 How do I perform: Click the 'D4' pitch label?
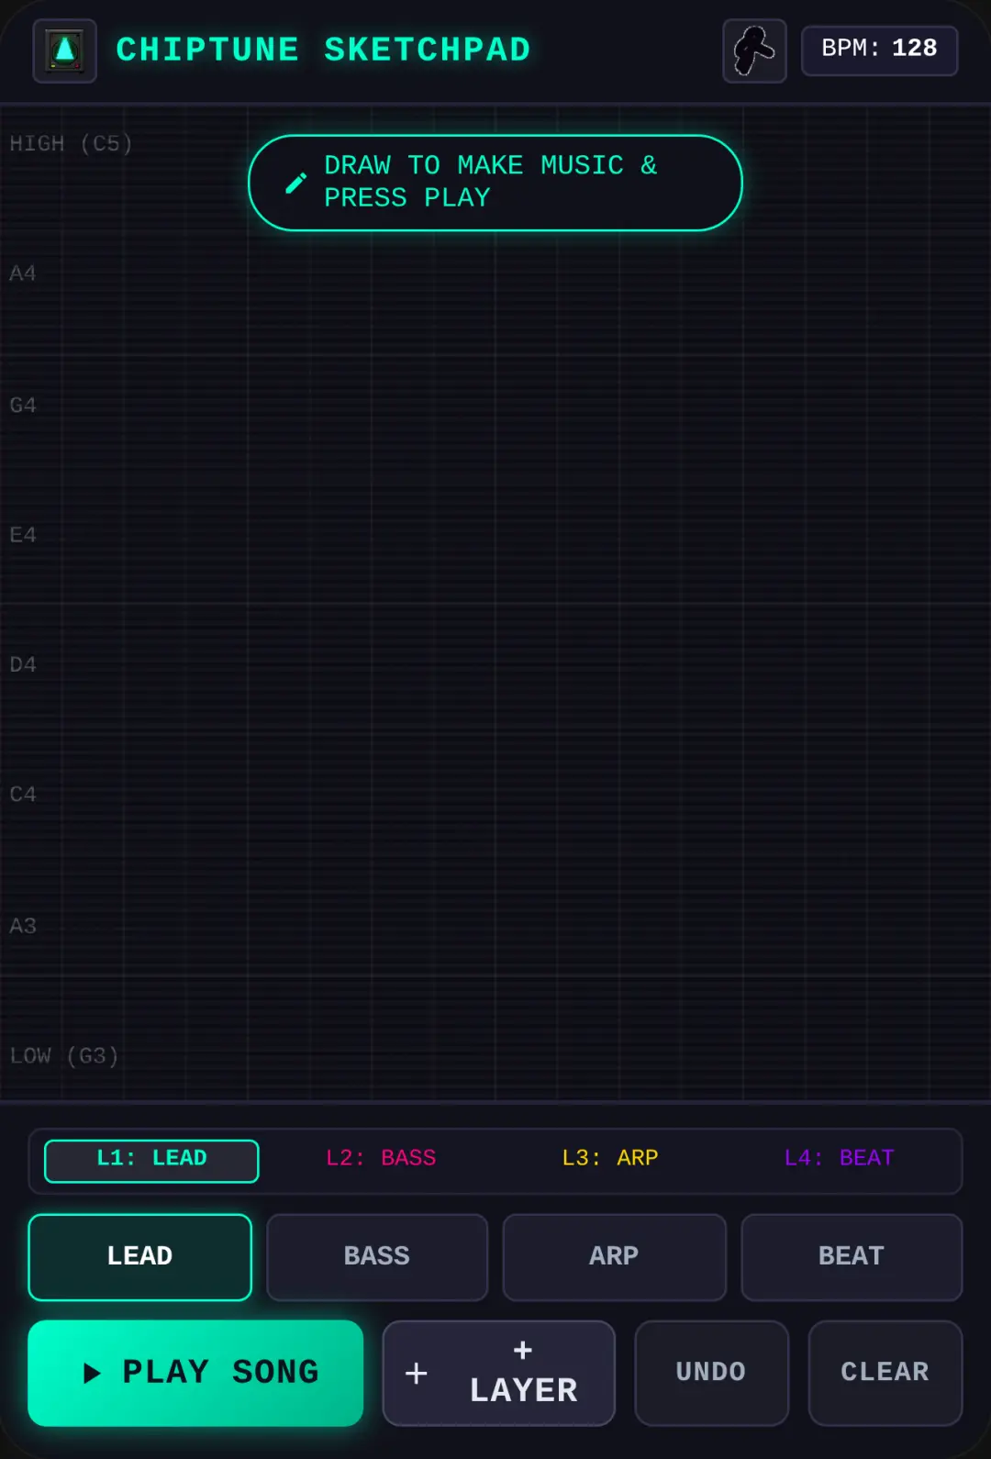click(23, 664)
